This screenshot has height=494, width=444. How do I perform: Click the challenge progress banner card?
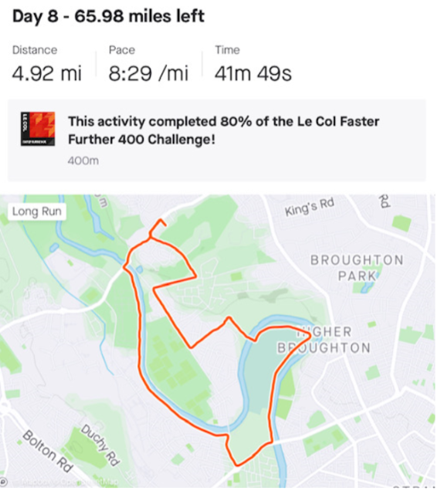click(217, 140)
